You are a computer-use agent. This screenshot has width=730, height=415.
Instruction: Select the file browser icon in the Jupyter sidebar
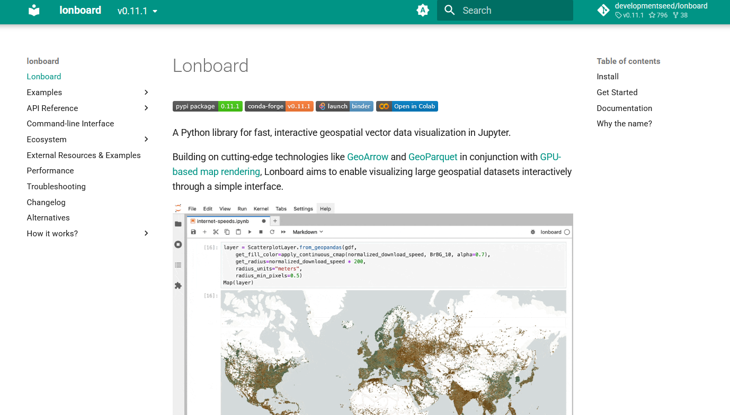178,223
